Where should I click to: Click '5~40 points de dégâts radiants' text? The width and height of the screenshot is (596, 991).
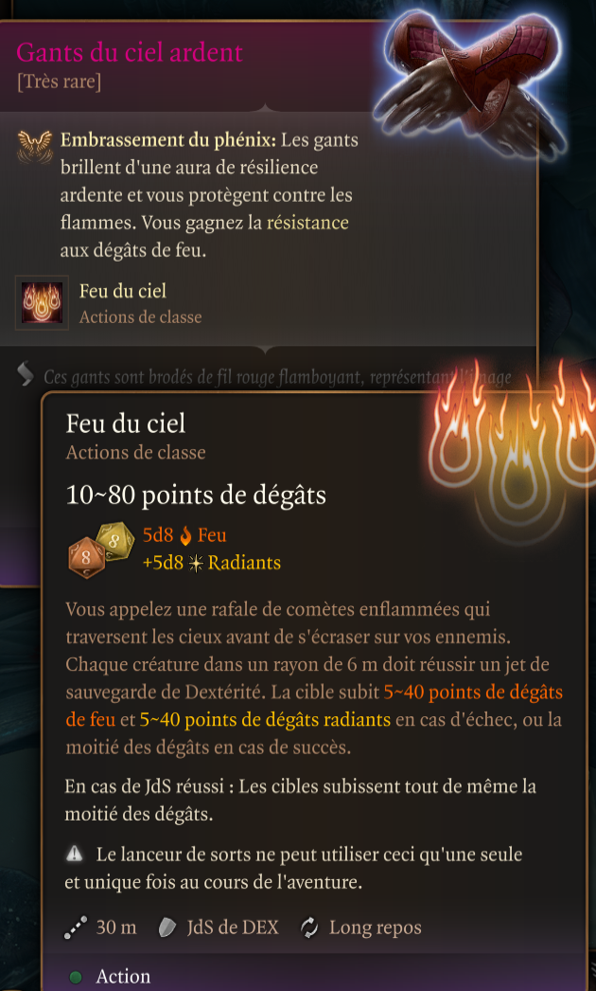point(265,720)
